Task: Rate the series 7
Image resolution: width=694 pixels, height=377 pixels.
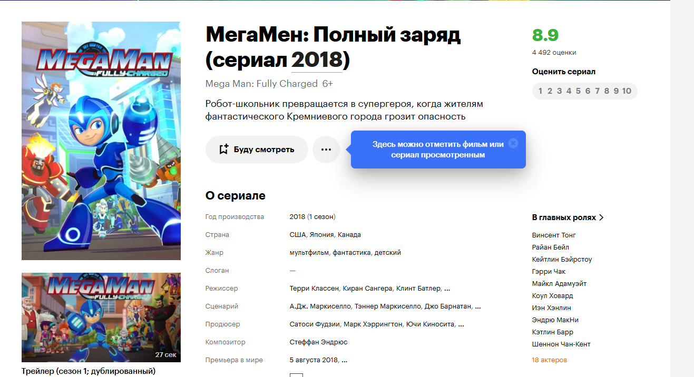Action: [x=597, y=91]
